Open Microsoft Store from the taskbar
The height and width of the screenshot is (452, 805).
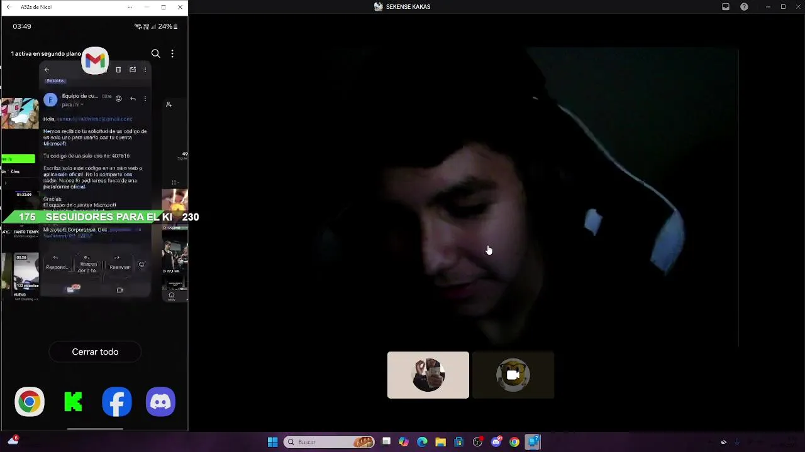(458, 442)
